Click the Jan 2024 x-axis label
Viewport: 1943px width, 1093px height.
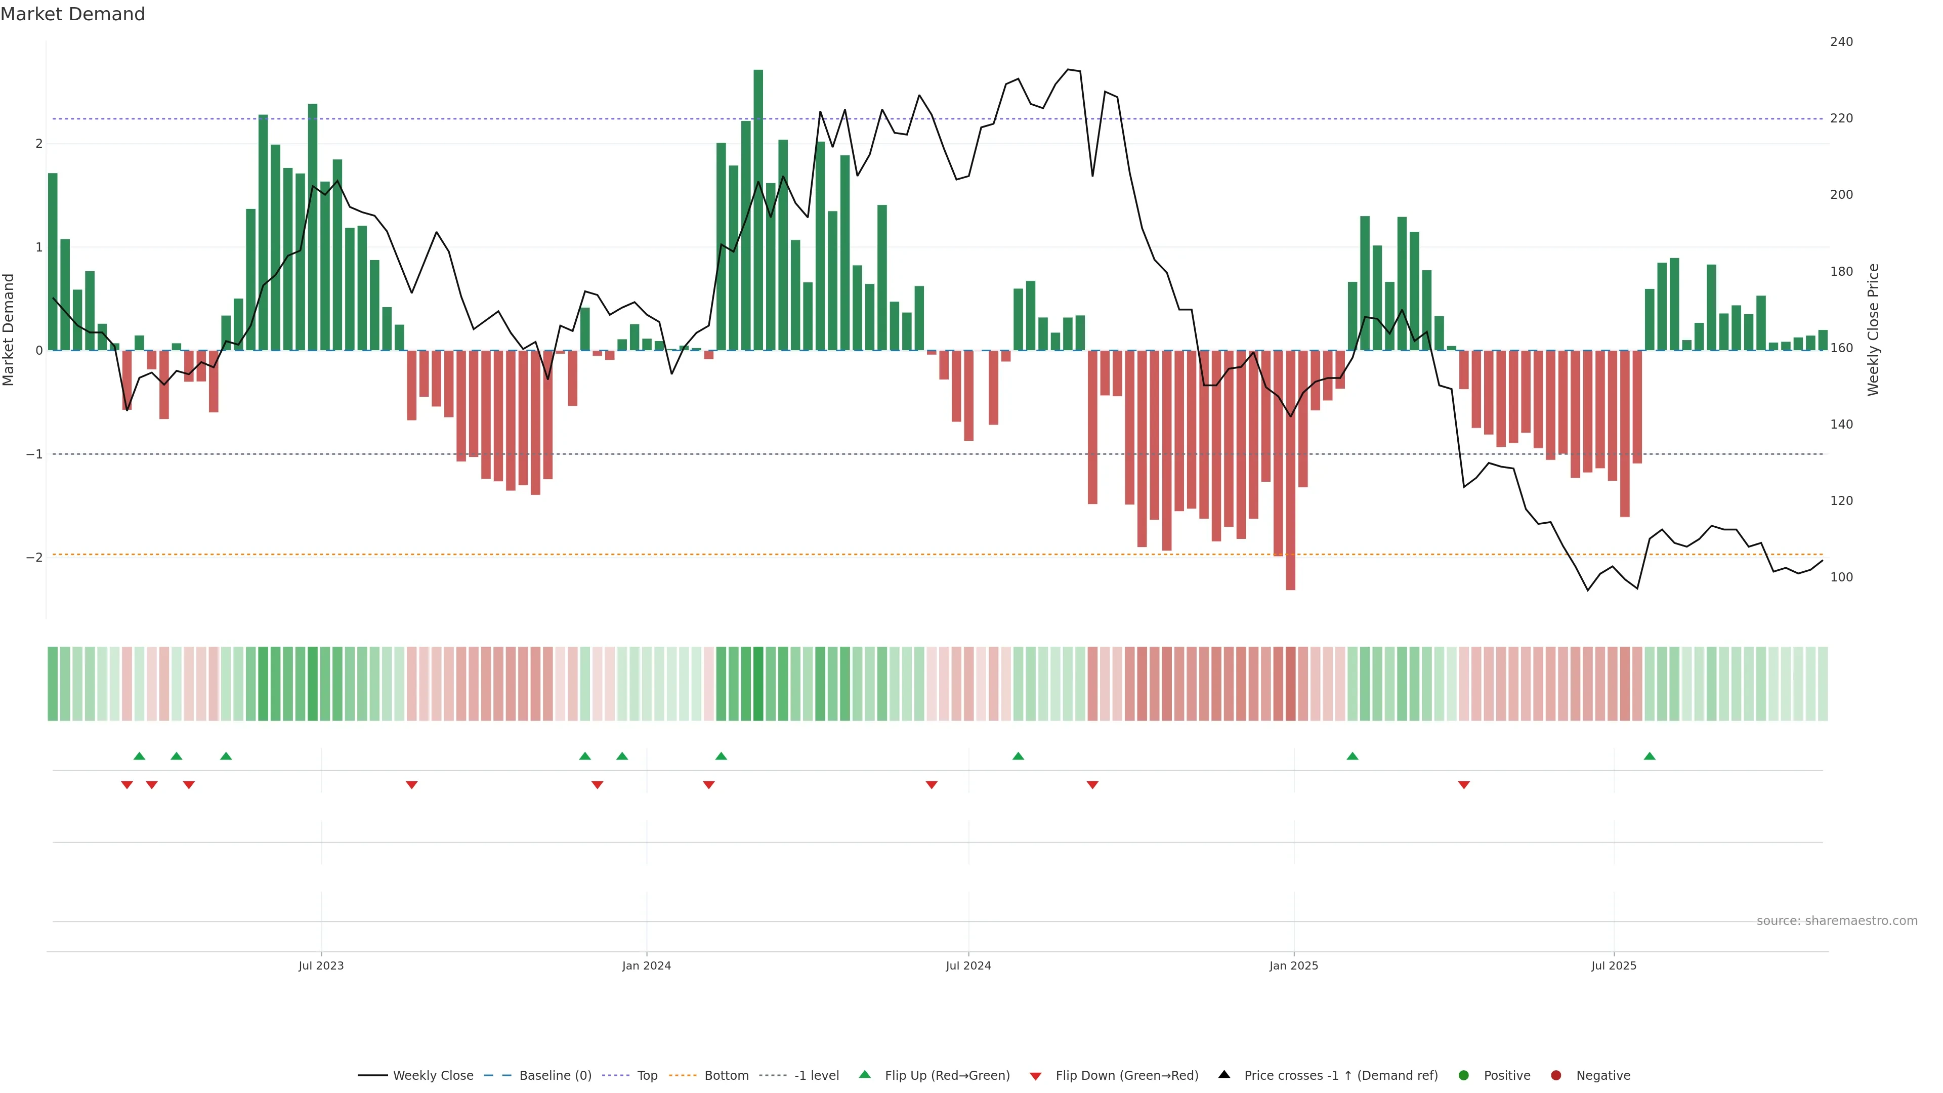(x=647, y=965)
